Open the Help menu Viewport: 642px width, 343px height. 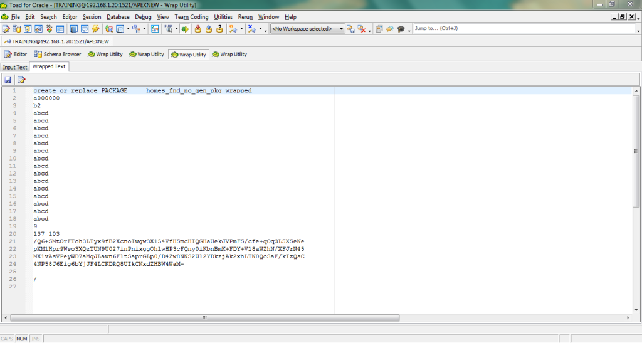[x=290, y=17]
